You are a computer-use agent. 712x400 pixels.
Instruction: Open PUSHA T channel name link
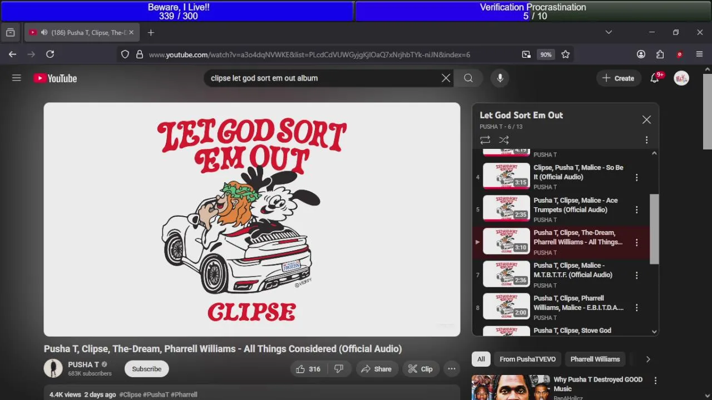tap(83, 364)
